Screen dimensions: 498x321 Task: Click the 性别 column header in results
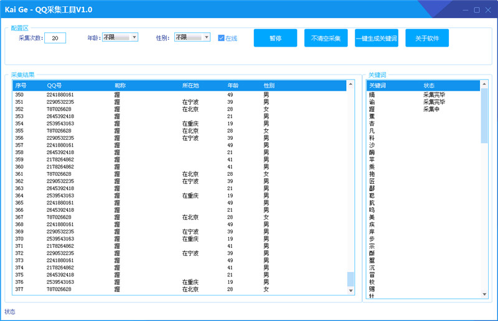click(x=269, y=86)
